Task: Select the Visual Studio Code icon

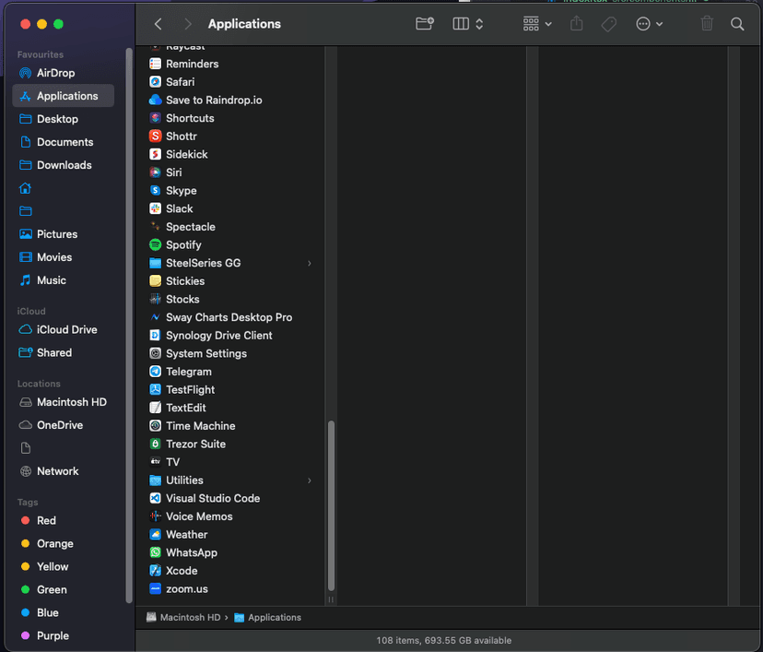Action: coord(155,498)
